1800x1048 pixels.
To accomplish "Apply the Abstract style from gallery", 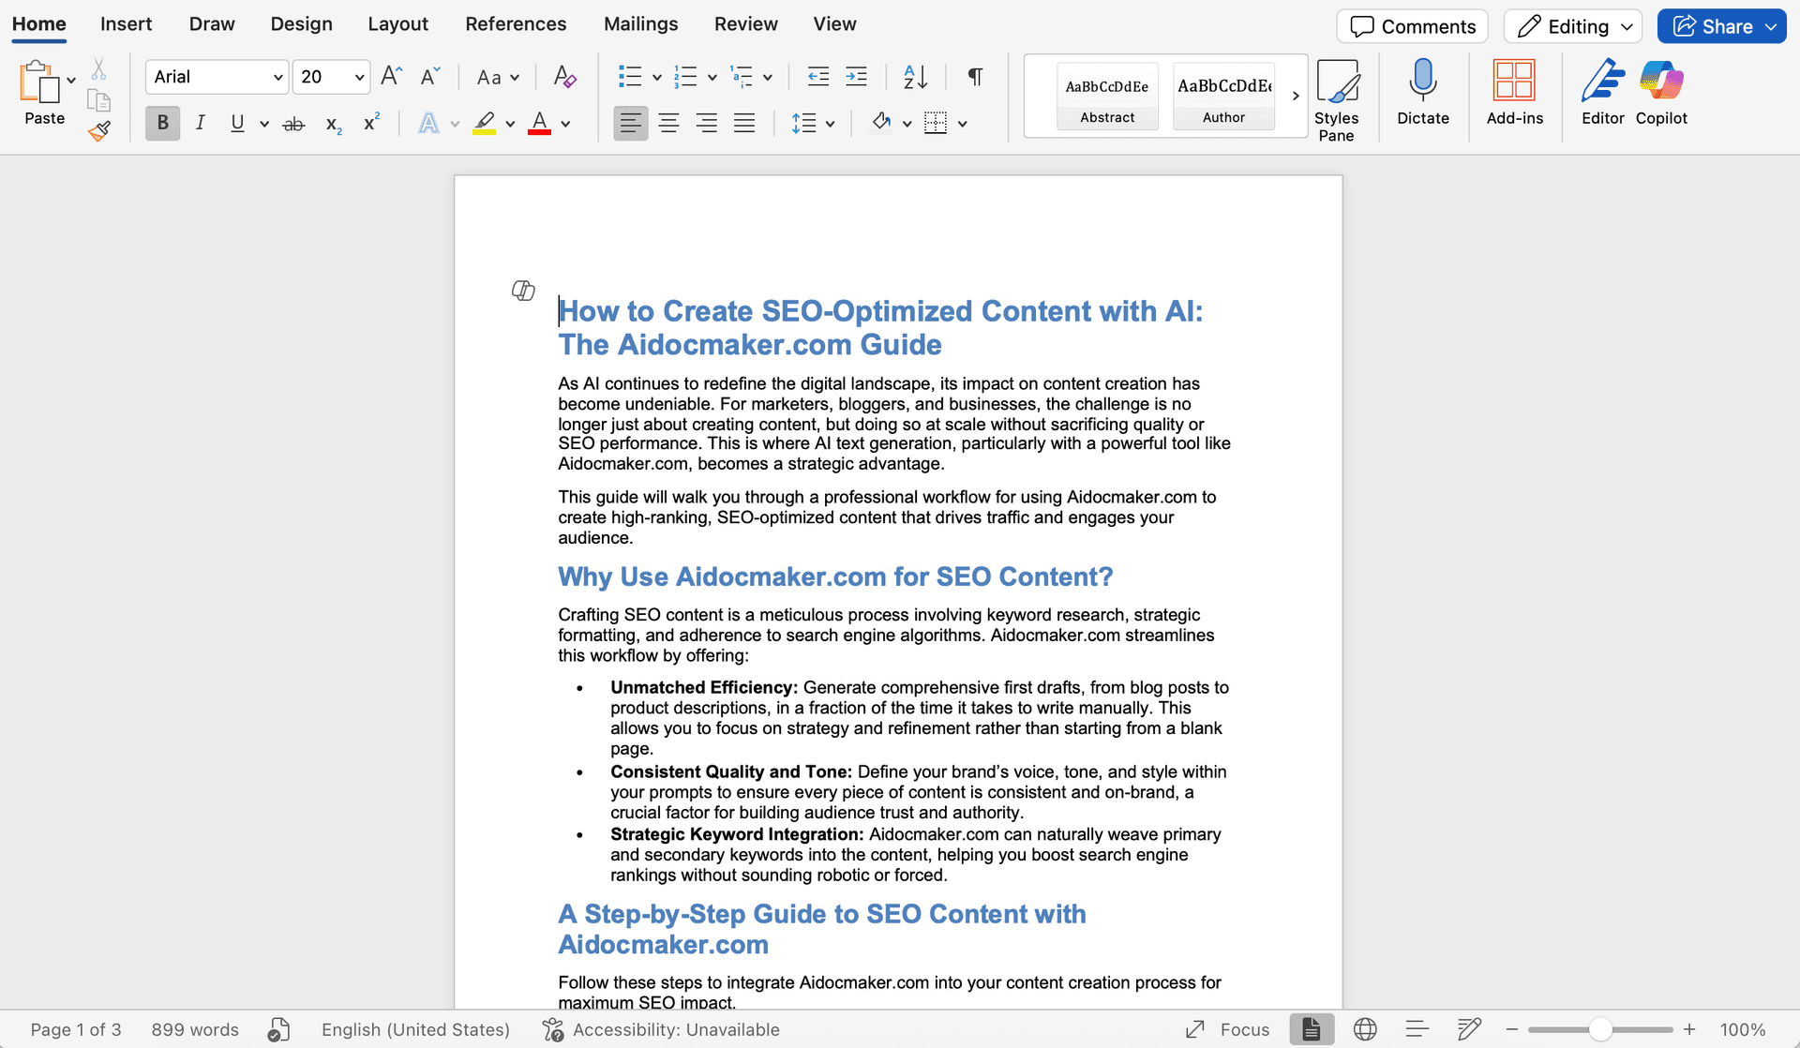I will pyautogui.click(x=1107, y=97).
